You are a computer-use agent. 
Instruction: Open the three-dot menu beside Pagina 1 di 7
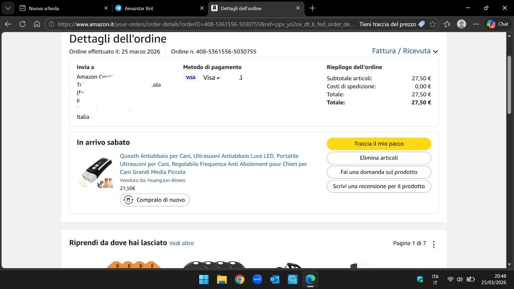point(434,244)
